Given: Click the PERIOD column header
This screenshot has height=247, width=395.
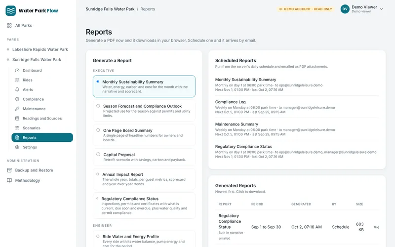Looking at the screenshot, I should pos(257,204).
